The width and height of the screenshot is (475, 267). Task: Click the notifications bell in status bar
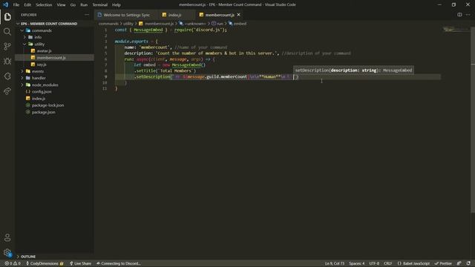click(x=468, y=263)
